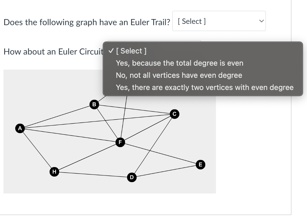
Task: Click vertex B in the graph
Action: tap(94, 105)
